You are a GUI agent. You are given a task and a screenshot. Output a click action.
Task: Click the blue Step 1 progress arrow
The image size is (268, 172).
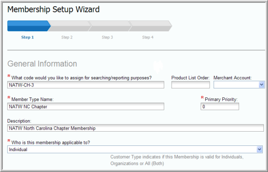point(29,26)
